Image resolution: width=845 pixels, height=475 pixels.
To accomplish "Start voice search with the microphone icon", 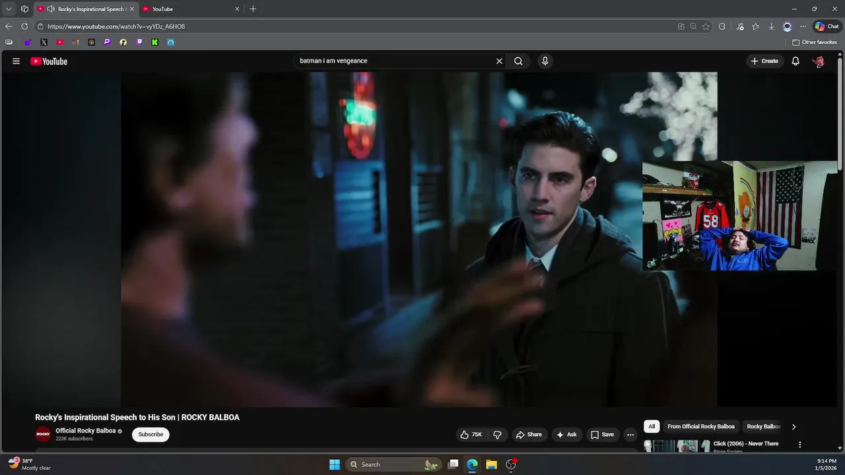I will 545,61.
